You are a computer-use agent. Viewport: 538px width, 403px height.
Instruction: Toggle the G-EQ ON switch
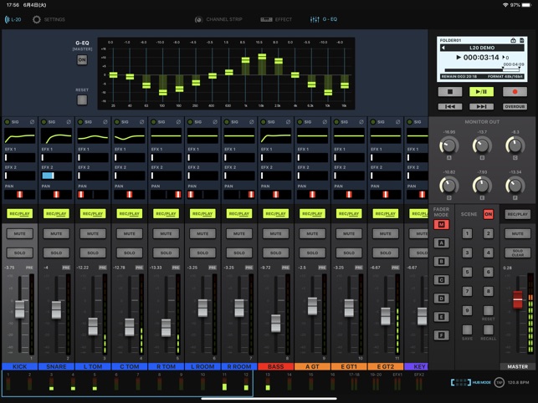(82, 60)
